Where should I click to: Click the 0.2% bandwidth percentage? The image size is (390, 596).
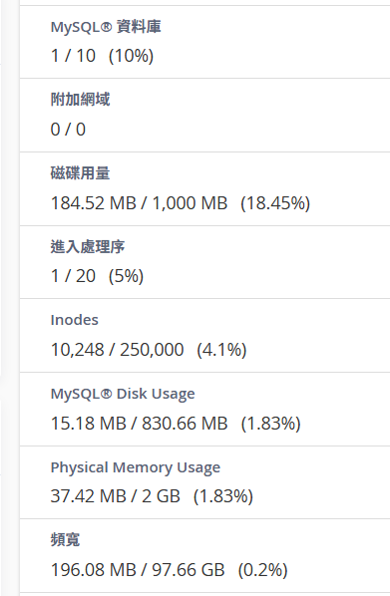pyautogui.click(x=263, y=570)
